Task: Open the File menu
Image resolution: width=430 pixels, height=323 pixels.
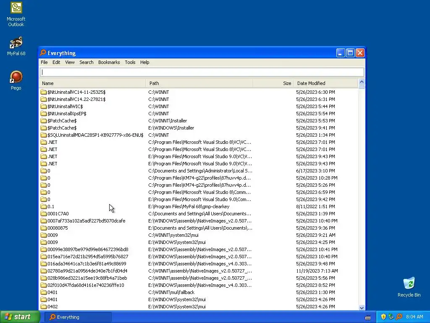Action: click(44, 62)
